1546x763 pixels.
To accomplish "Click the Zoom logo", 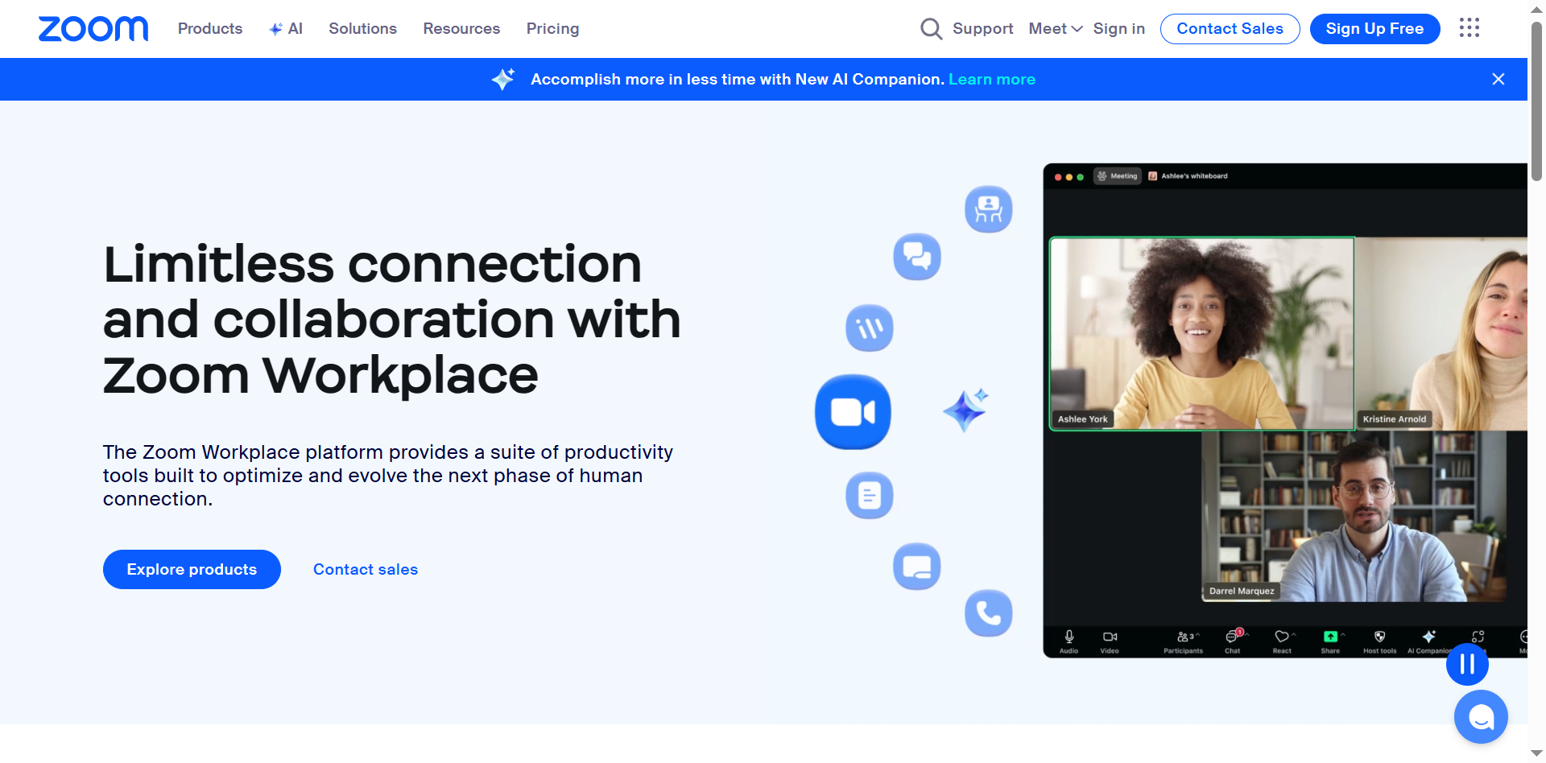I will click(93, 29).
